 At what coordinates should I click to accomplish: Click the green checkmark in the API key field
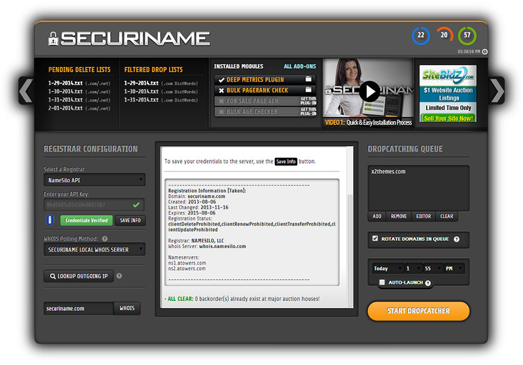point(136,205)
